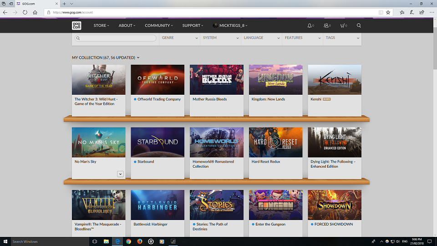The image size is (437, 246).
Task: Show tab previews chevron
Action: [71, 4]
